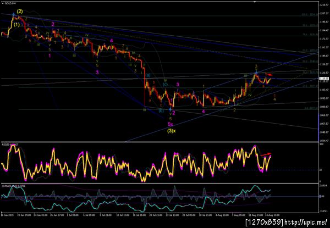The width and height of the screenshot is (330, 228).
Task: Select the magenta 5x wave label
Action: point(170,124)
